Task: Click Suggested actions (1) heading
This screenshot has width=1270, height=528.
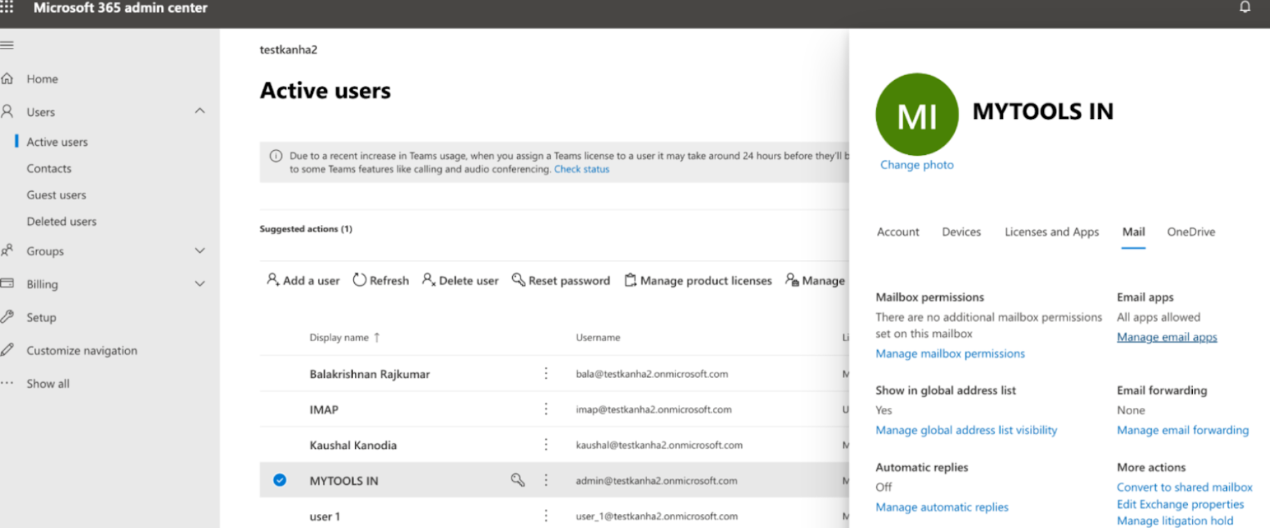Action: point(305,229)
